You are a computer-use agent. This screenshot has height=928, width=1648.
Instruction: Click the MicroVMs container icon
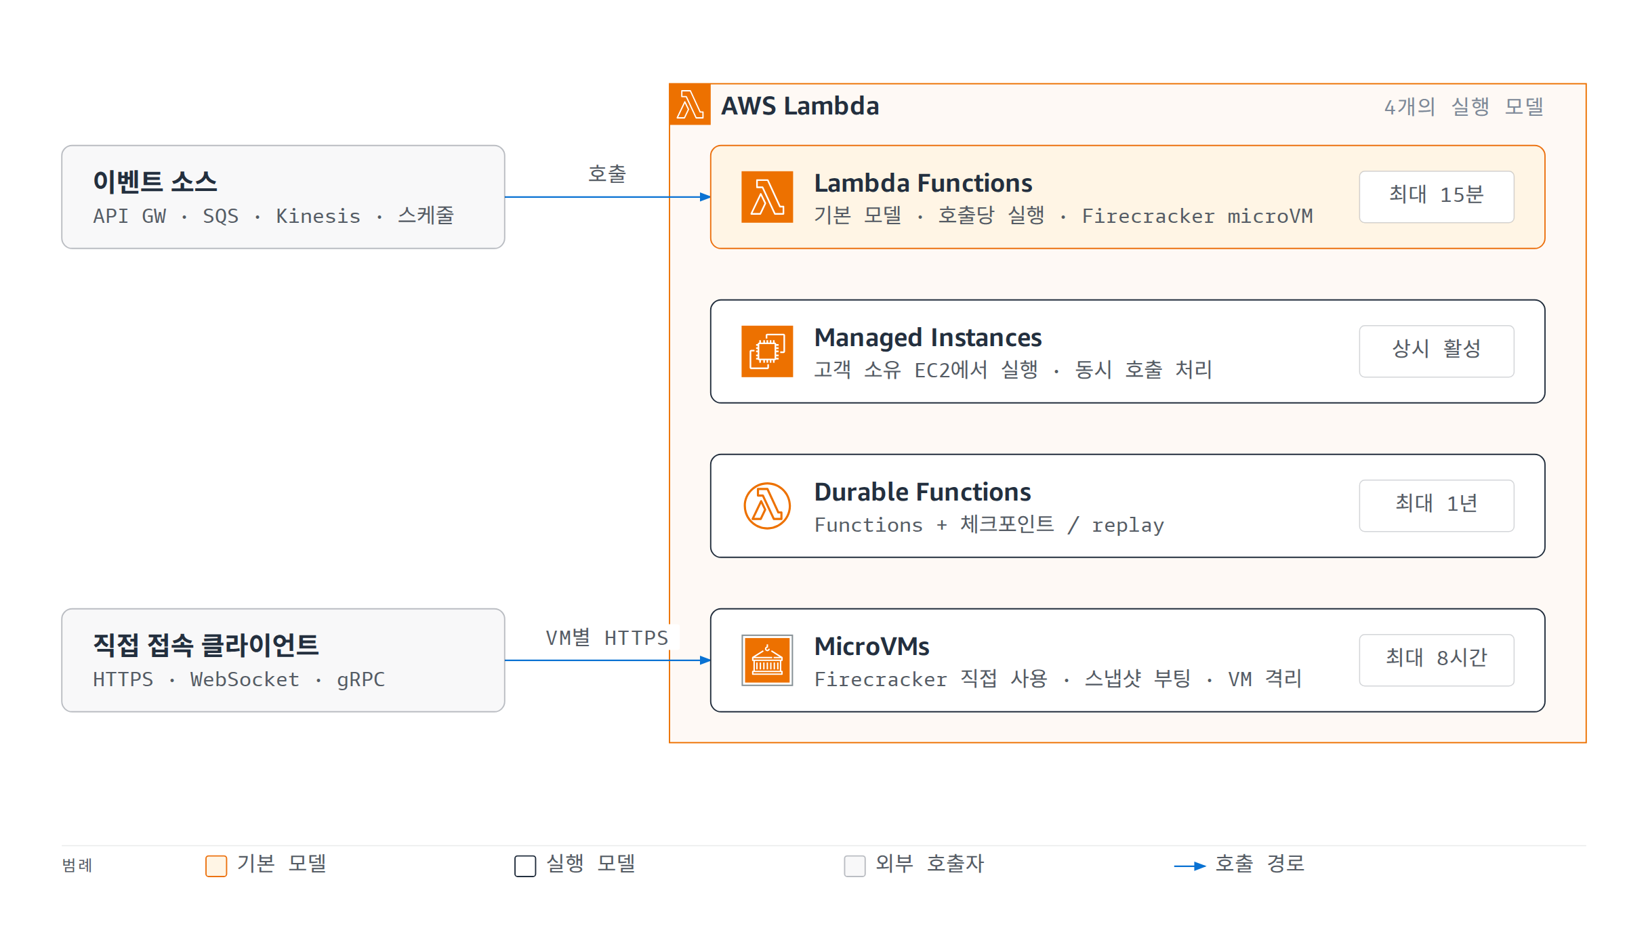pos(767,660)
